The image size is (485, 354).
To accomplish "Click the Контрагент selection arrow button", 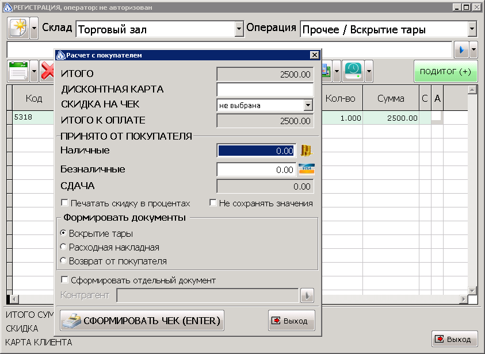I will (x=307, y=295).
